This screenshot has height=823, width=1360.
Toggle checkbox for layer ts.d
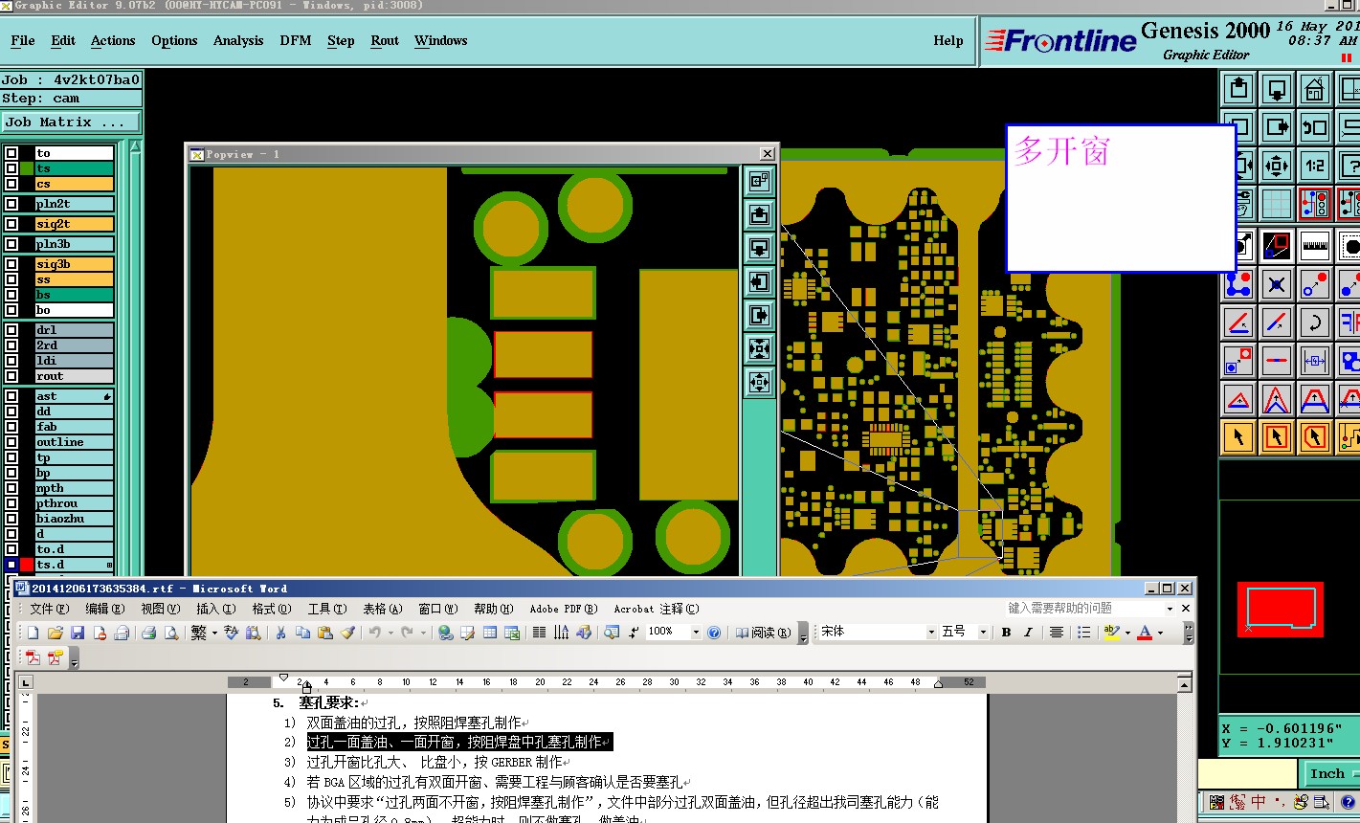pos(11,565)
